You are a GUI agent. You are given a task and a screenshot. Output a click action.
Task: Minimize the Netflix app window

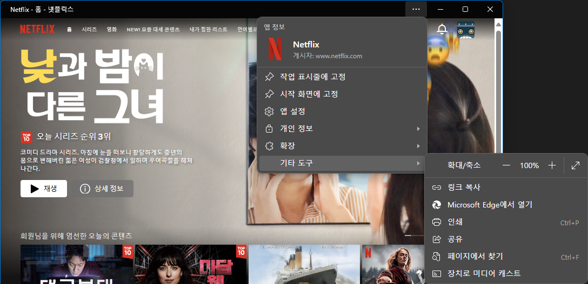coord(441,9)
